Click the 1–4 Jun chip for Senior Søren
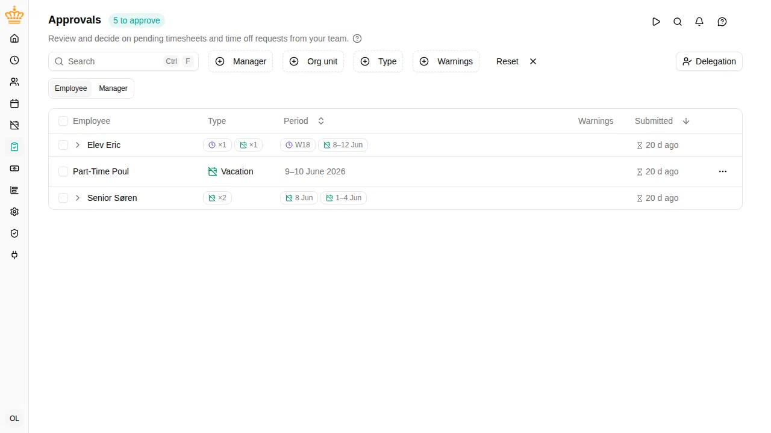Image resolution: width=771 pixels, height=433 pixels. (x=343, y=198)
